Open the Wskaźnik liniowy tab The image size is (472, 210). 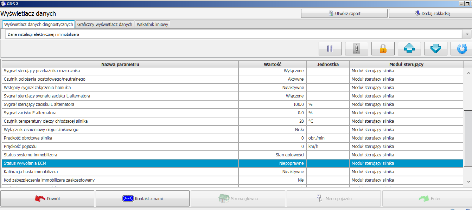tap(152, 25)
